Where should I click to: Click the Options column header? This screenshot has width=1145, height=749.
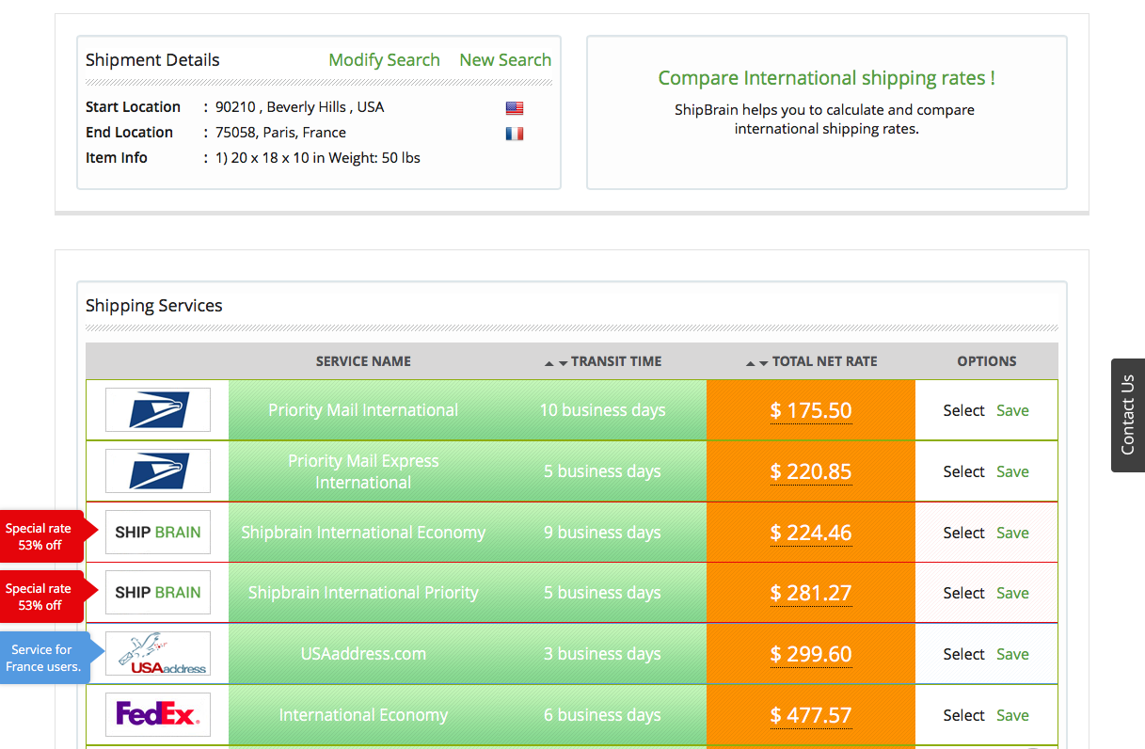click(x=987, y=361)
